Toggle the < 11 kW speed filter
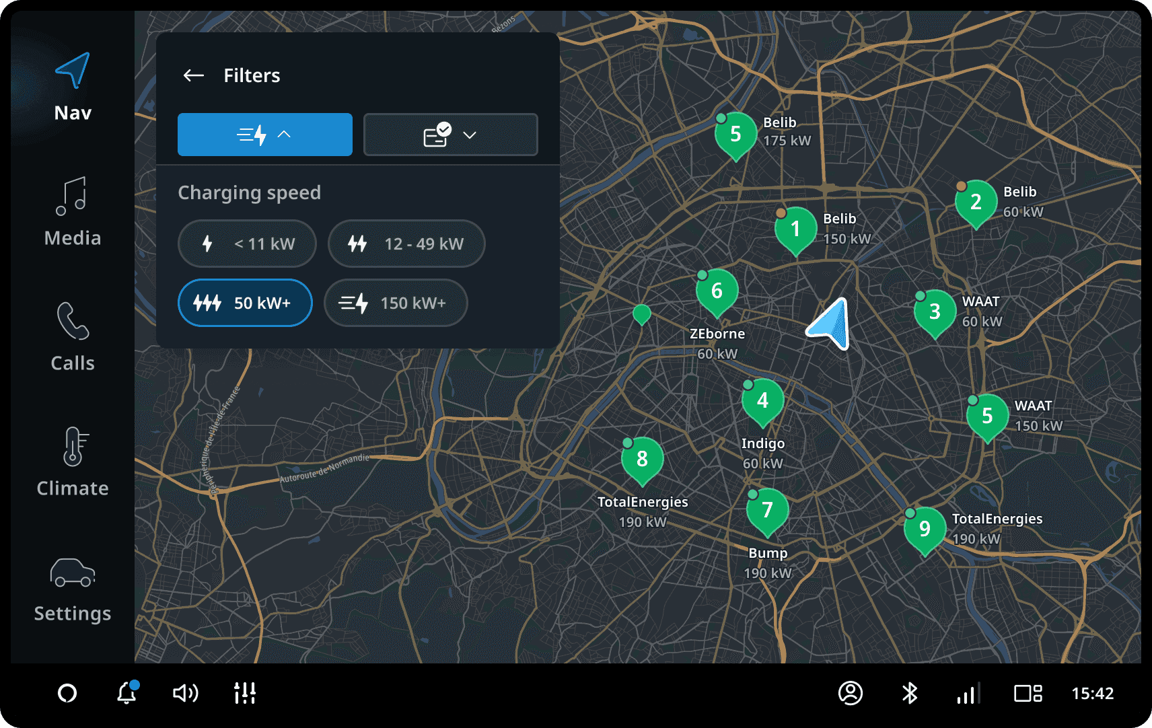 point(247,244)
